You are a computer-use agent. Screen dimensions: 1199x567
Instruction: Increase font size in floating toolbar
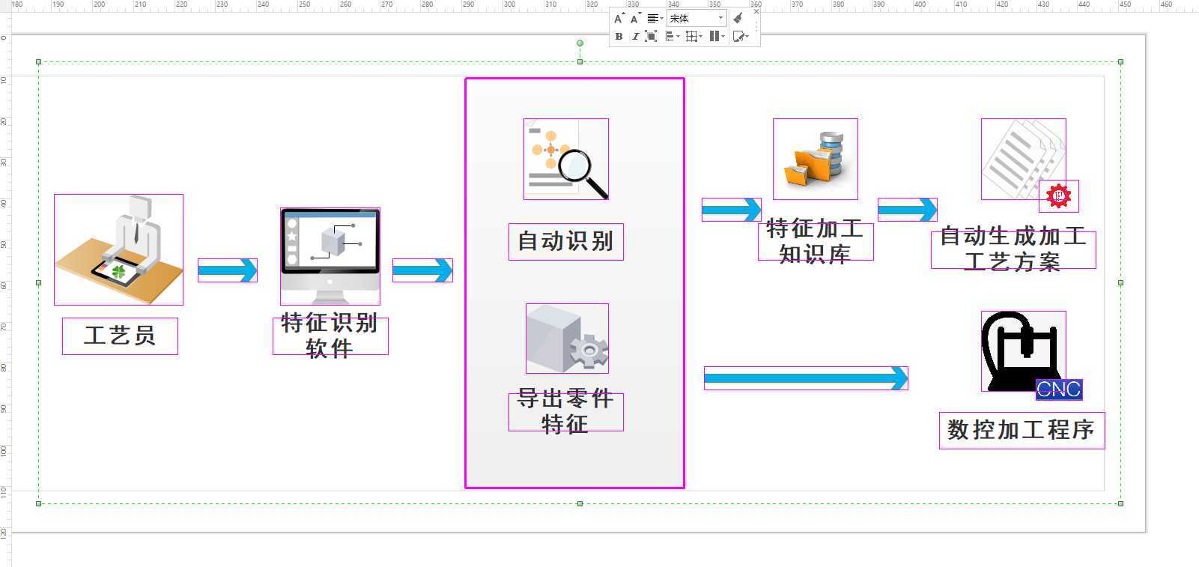(x=619, y=18)
